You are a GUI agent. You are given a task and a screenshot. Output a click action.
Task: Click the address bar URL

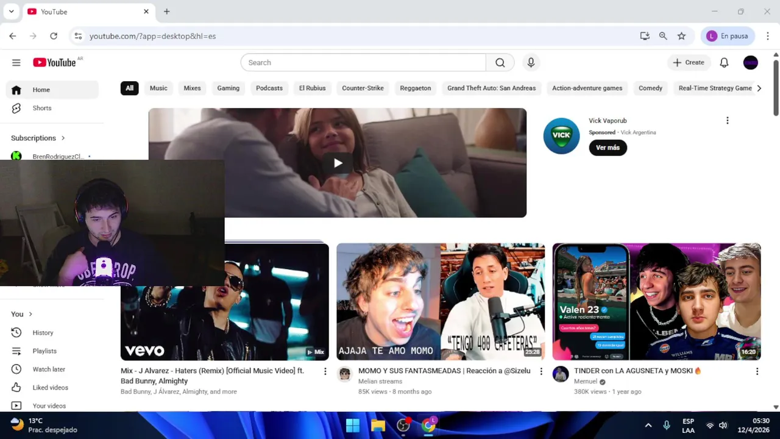(x=152, y=36)
